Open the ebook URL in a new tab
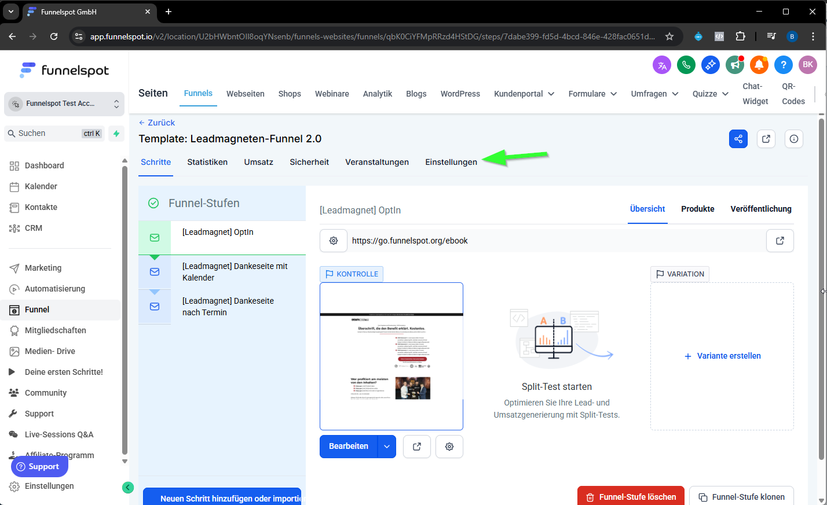Viewport: 827px width, 505px height. [780, 241]
